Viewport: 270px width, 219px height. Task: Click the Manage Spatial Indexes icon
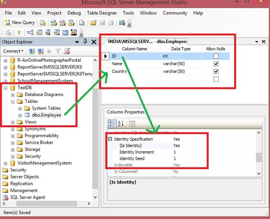(x=74, y=32)
